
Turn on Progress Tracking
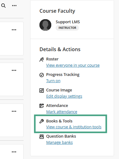point(53,81)
